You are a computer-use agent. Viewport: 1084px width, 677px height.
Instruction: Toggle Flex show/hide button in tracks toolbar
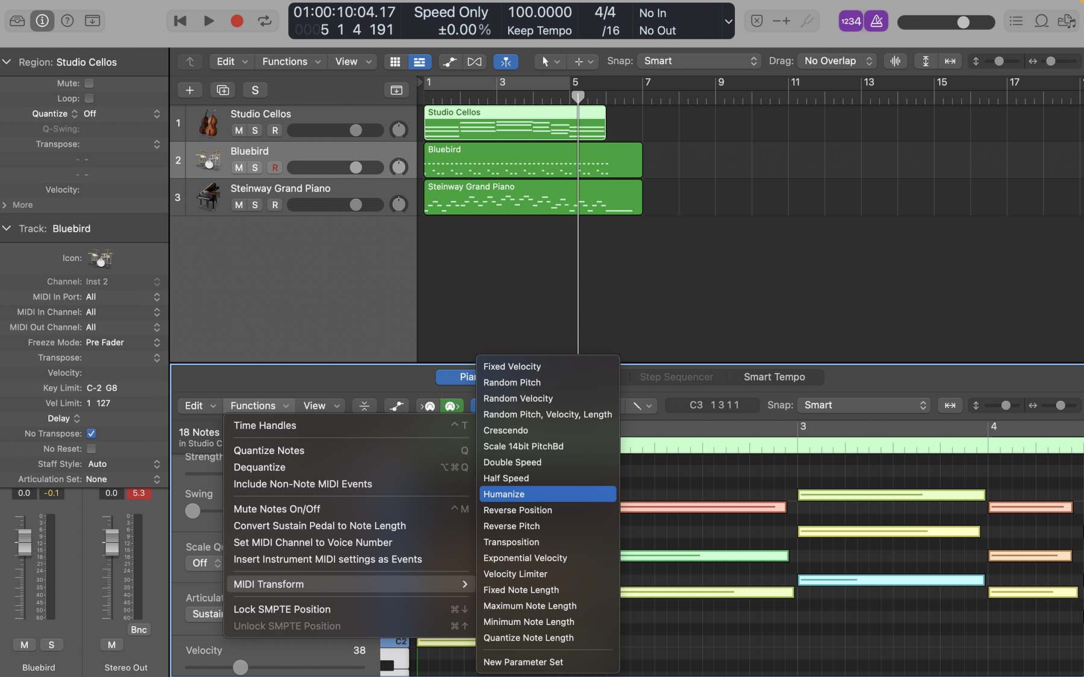tap(475, 61)
